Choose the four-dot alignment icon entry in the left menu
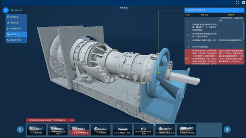This screenshot has width=246, height=138. pyautogui.click(x=16, y=40)
